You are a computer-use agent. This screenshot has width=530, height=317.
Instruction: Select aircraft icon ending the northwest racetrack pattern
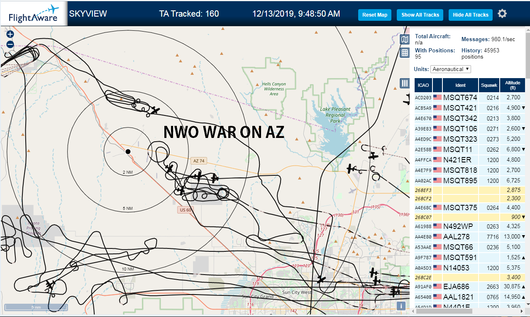coord(155,111)
